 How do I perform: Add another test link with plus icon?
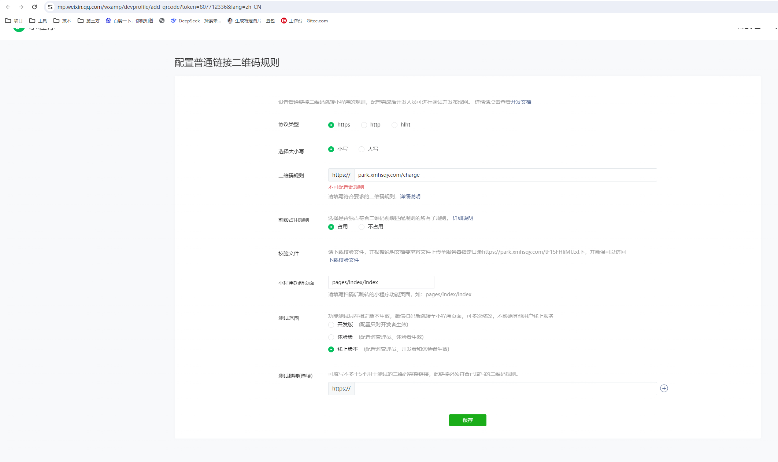(664, 388)
